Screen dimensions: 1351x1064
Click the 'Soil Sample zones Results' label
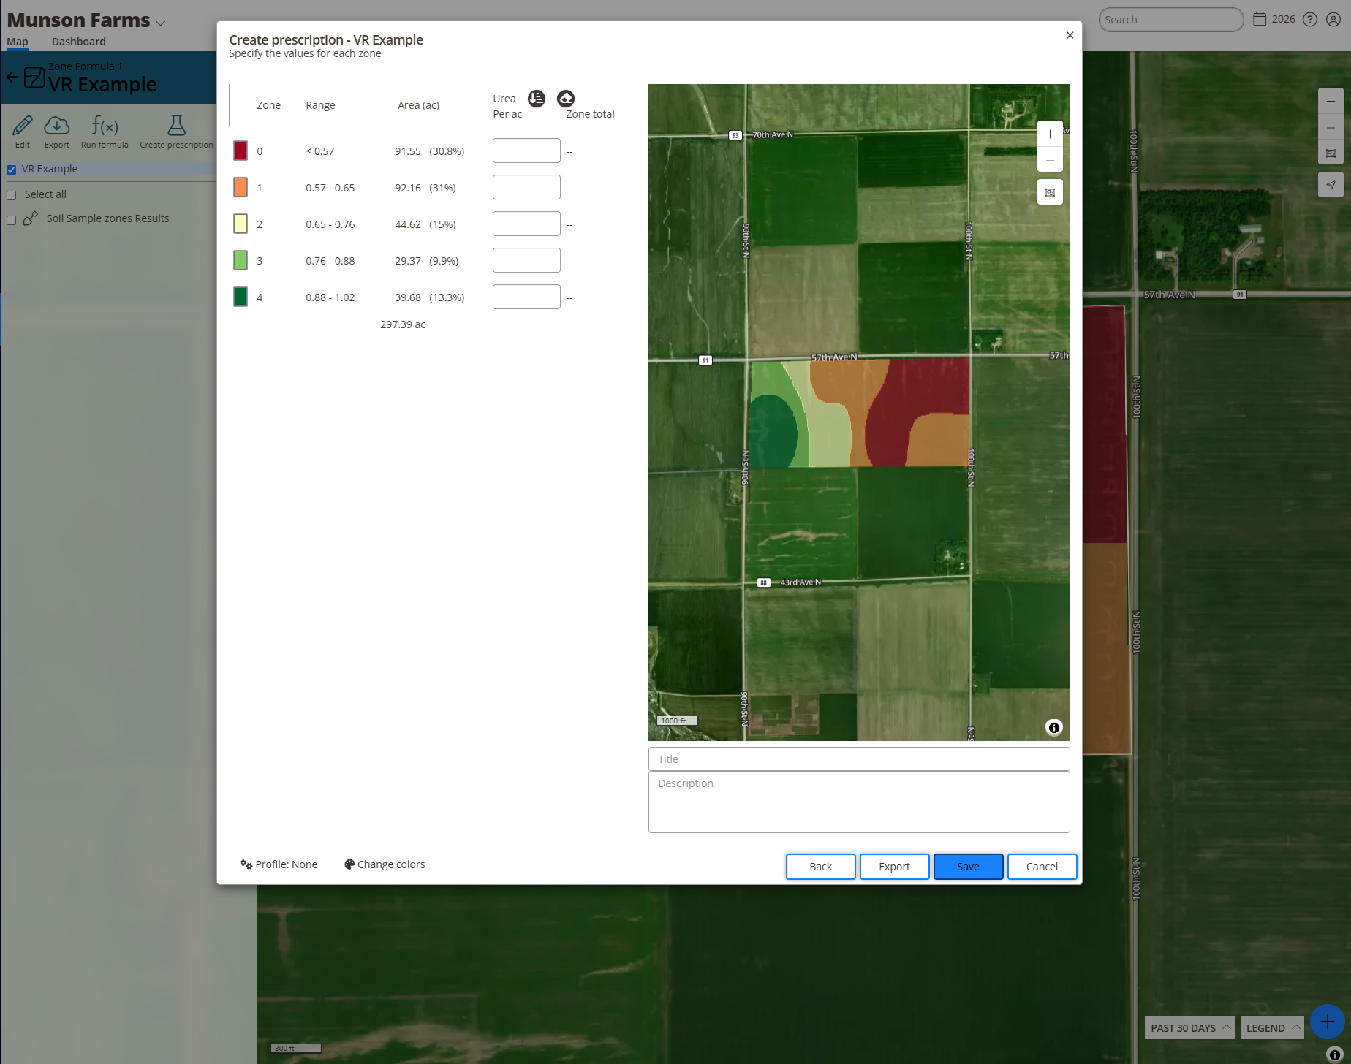coord(107,218)
